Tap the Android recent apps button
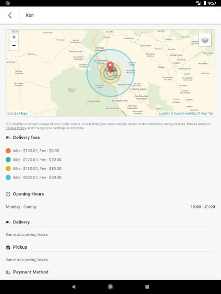Viewport: 221px width, 294px height. [x=147, y=287]
